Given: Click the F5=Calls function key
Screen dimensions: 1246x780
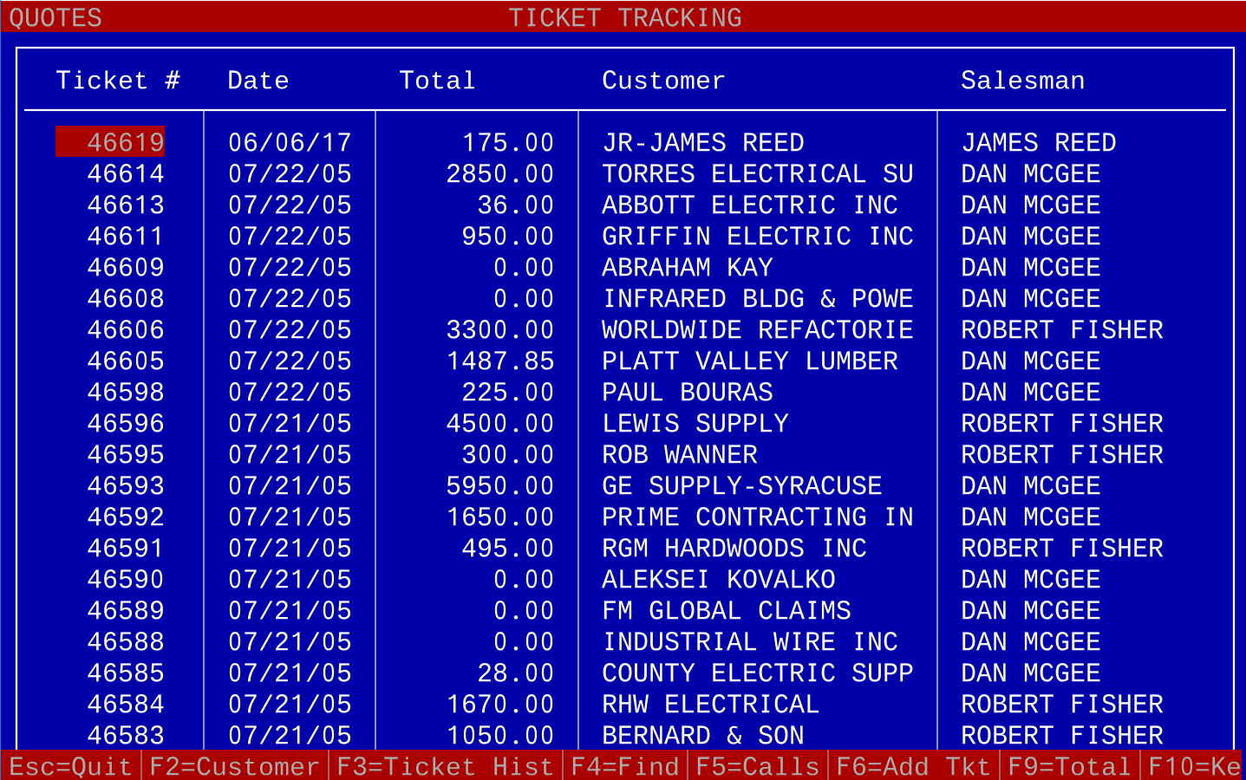Looking at the screenshot, I should click(758, 766).
